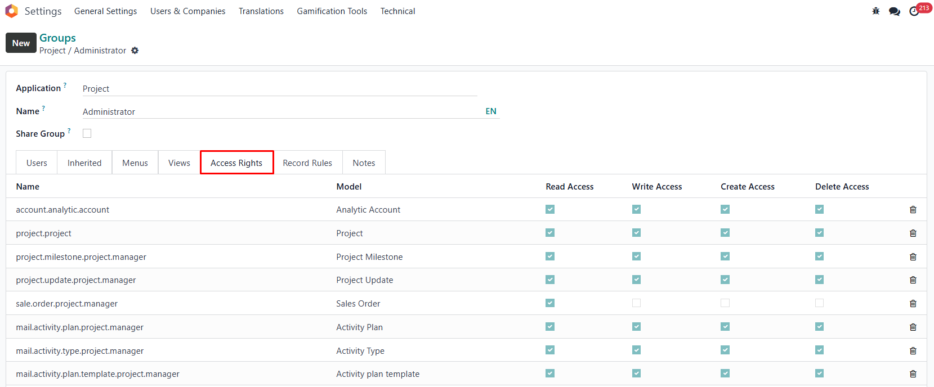Image resolution: width=934 pixels, height=387 pixels.
Task: Open the debug bug icon menu
Action: click(x=875, y=11)
